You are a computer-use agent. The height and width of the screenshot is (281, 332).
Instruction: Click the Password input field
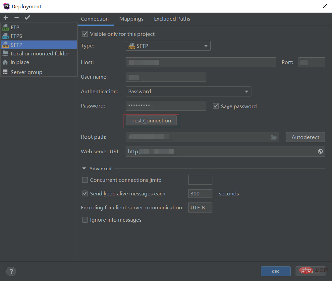point(166,106)
